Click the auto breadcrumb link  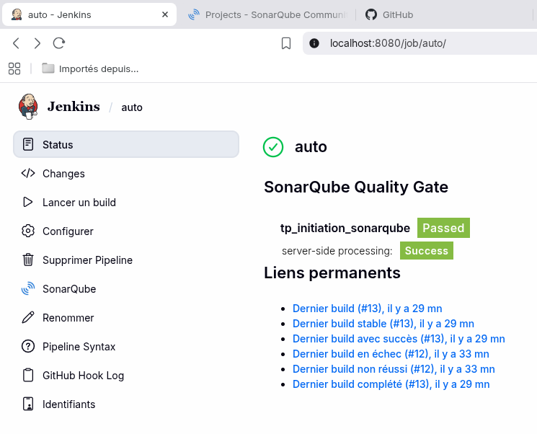click(x=132, y=107)
